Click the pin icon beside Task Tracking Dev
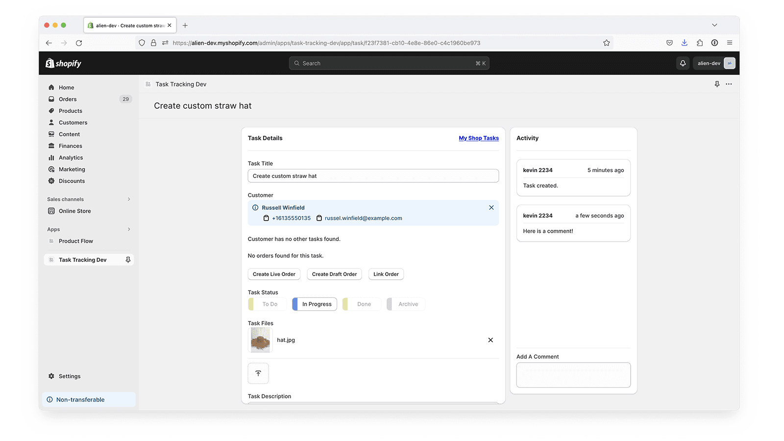Image resolution: width=784 pixels, height=441 pixels. (128, 259)
